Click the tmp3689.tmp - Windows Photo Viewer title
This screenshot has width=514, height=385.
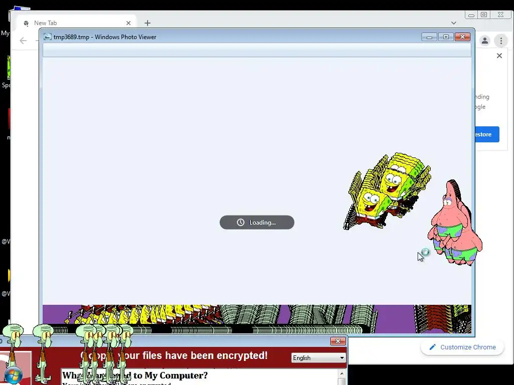point(105,37)
